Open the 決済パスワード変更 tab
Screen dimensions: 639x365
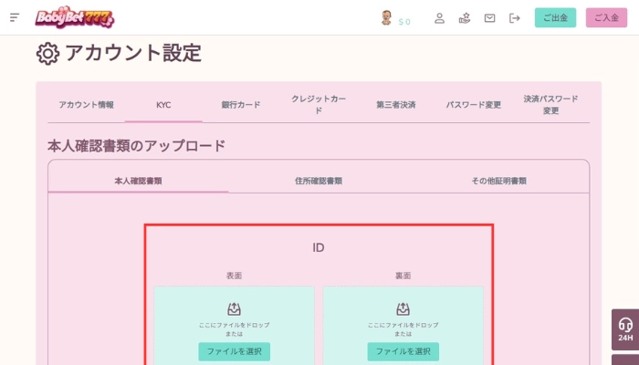(x=550, y=105)
